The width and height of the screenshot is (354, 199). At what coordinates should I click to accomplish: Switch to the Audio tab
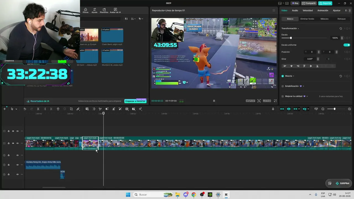click(295, 11)
